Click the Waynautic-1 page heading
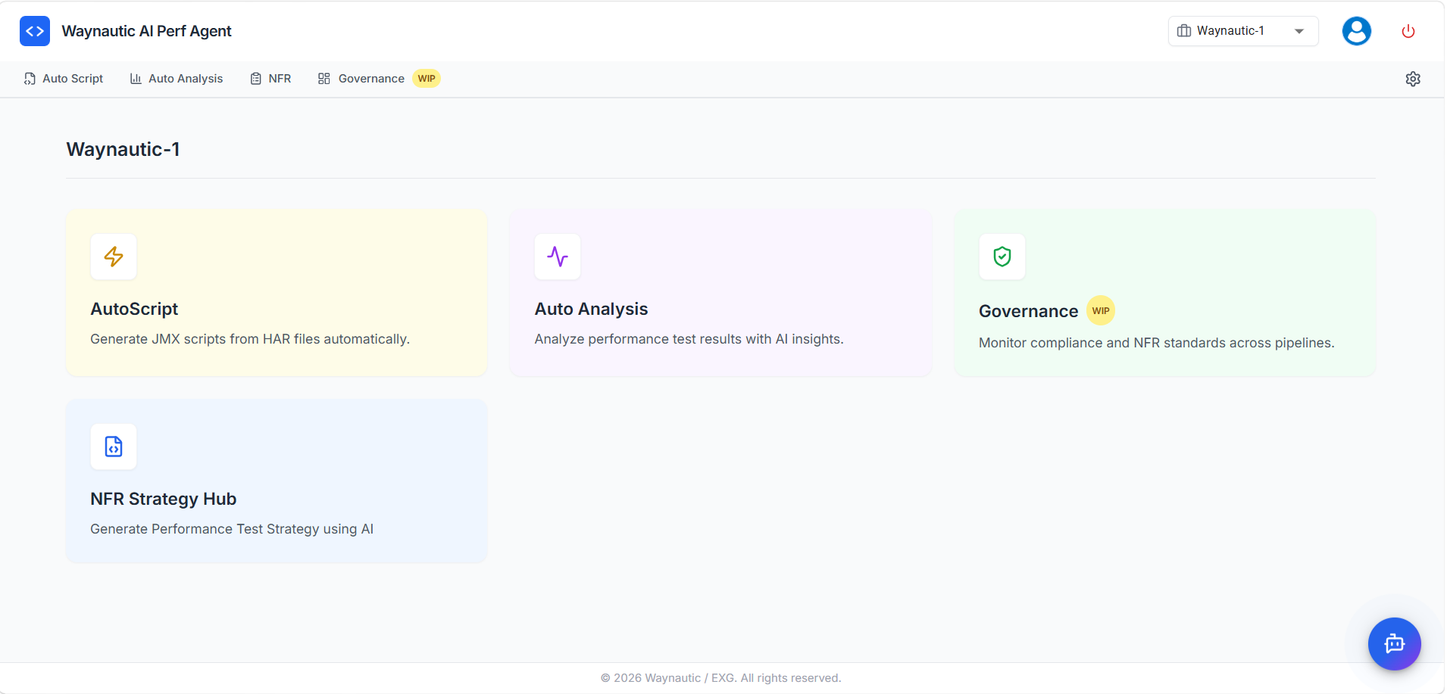Viewport: 1447px width, 694px height. point(123,149)
